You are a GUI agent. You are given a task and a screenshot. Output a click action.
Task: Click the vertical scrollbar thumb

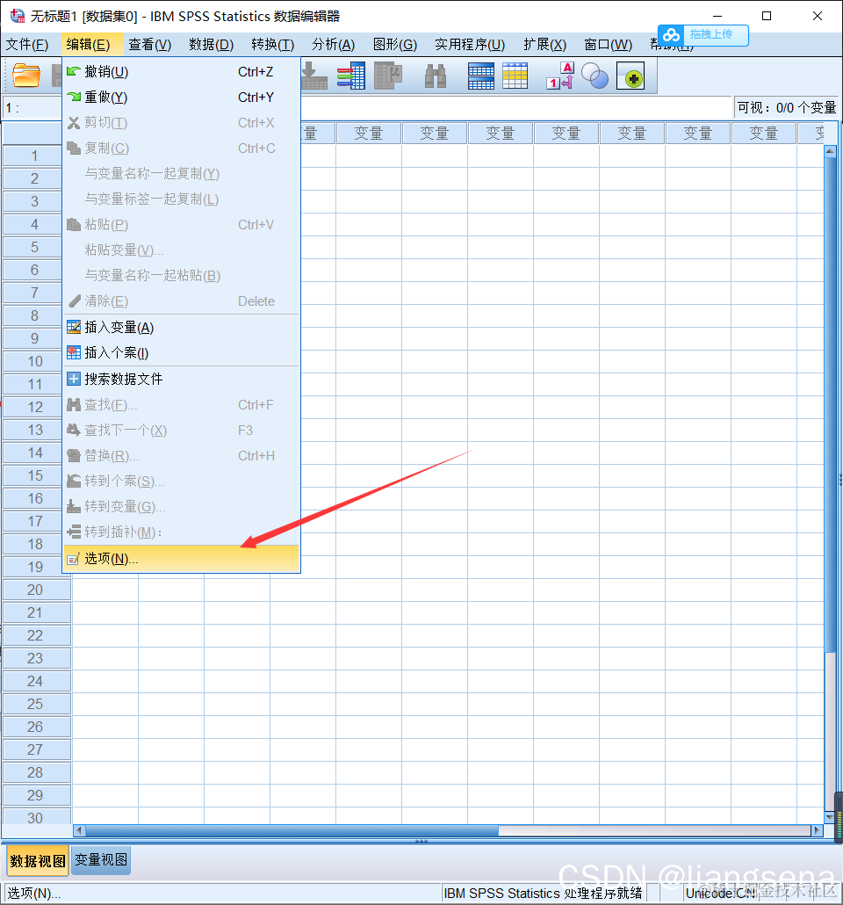[831, 405]
